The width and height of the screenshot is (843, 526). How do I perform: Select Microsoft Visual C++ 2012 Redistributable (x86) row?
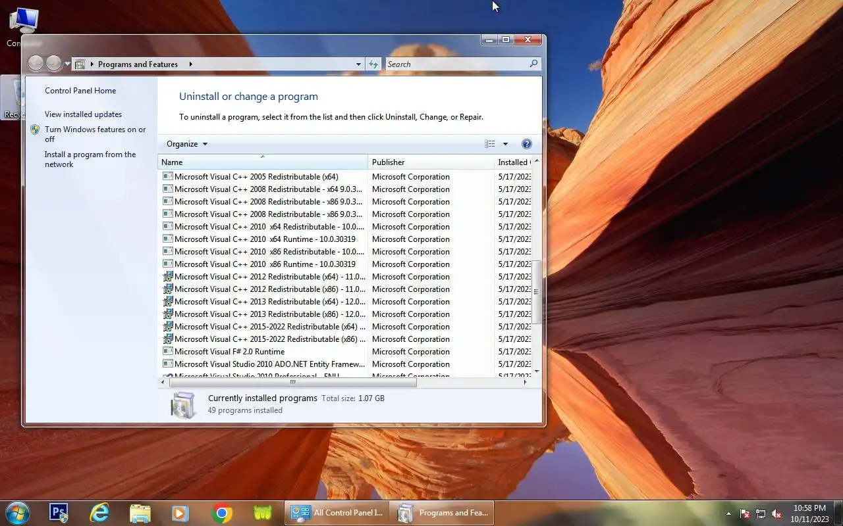pos(344,289)
